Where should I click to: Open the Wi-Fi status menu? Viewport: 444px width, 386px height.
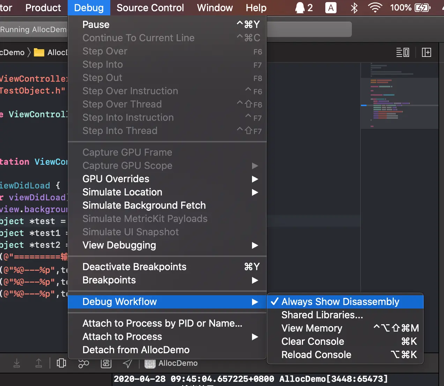[375, 8]
